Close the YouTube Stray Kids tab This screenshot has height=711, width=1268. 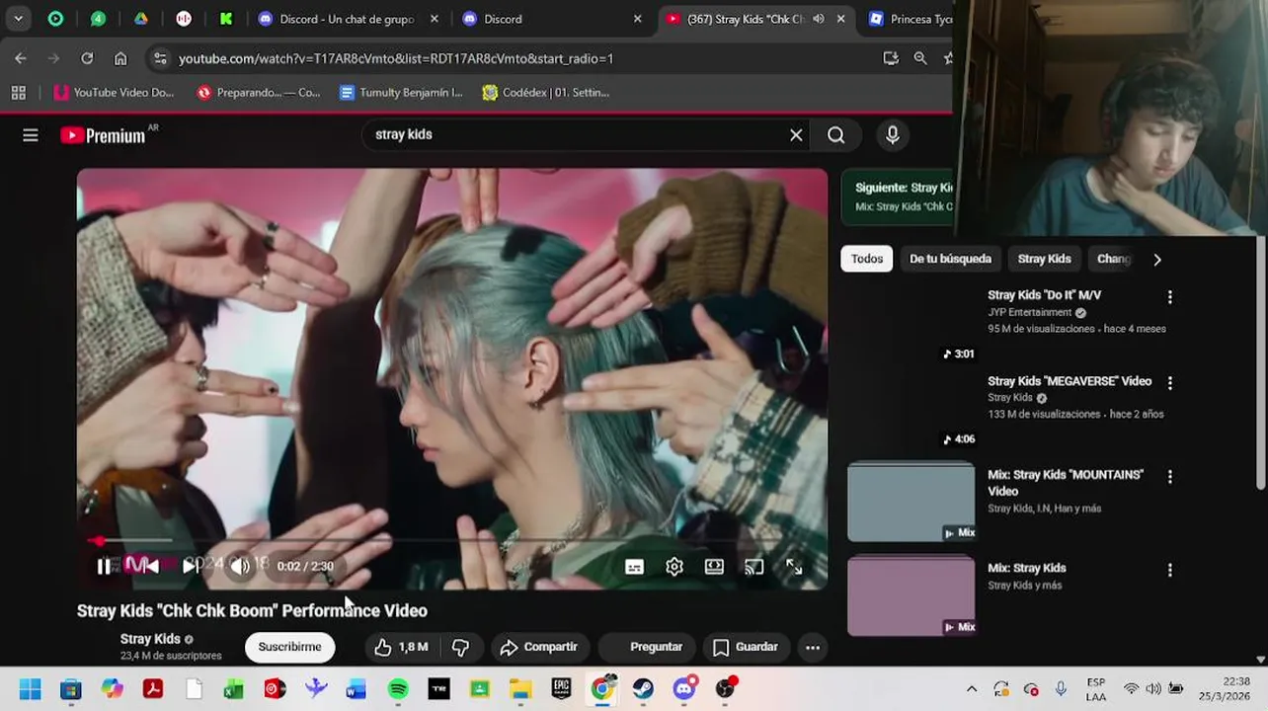tap(841, 19)
